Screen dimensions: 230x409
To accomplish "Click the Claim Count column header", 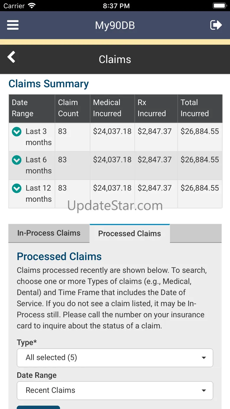I will pos(72,108).
